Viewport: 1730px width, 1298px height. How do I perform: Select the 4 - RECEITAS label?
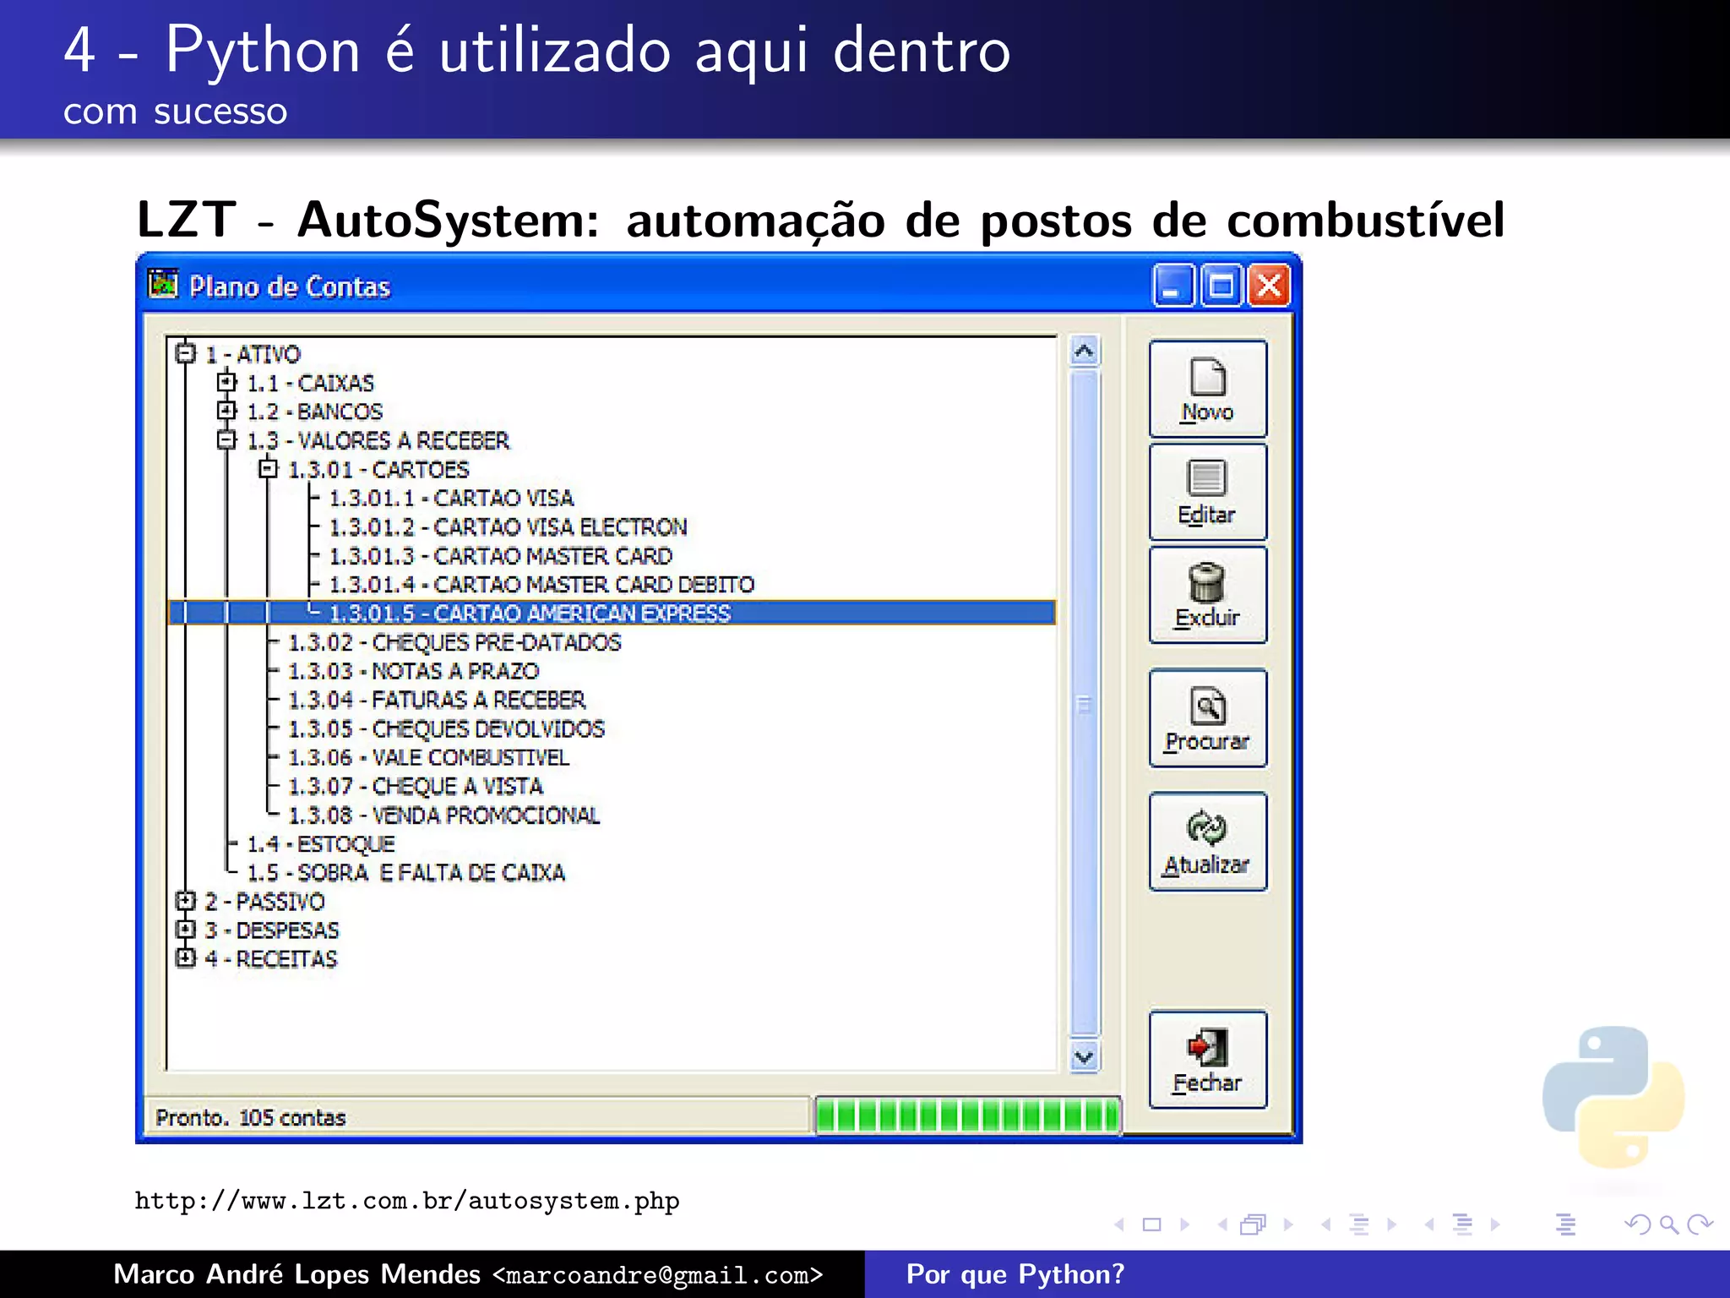click(270, 959)
